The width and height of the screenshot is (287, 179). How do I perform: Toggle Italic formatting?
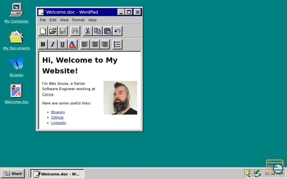[x=53, y=44]
